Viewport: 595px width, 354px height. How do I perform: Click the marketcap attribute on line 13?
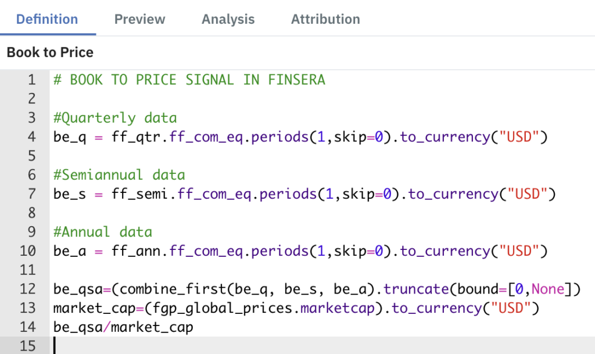[x=338, y=308]
